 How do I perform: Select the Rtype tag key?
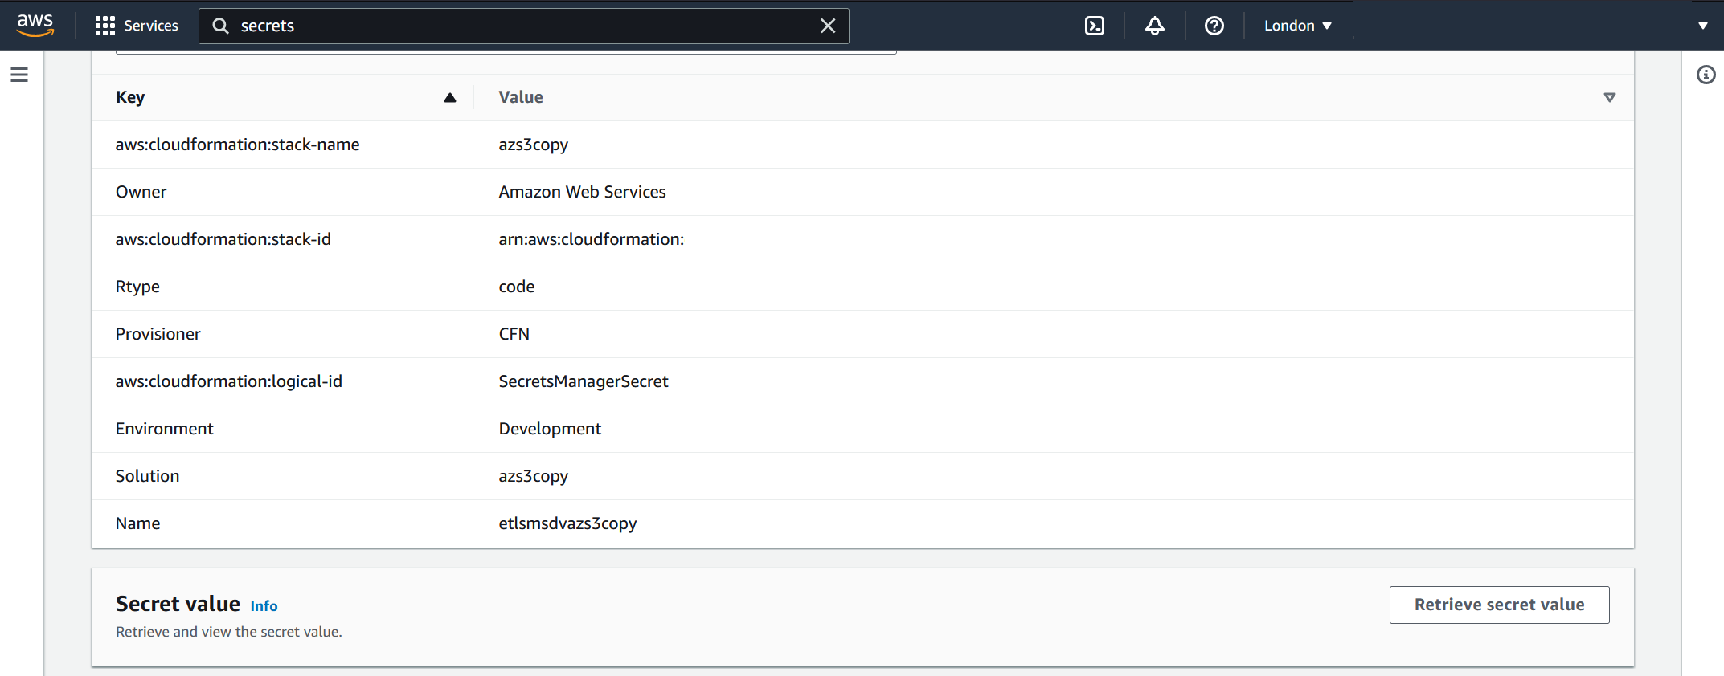[x=137, y=287]
